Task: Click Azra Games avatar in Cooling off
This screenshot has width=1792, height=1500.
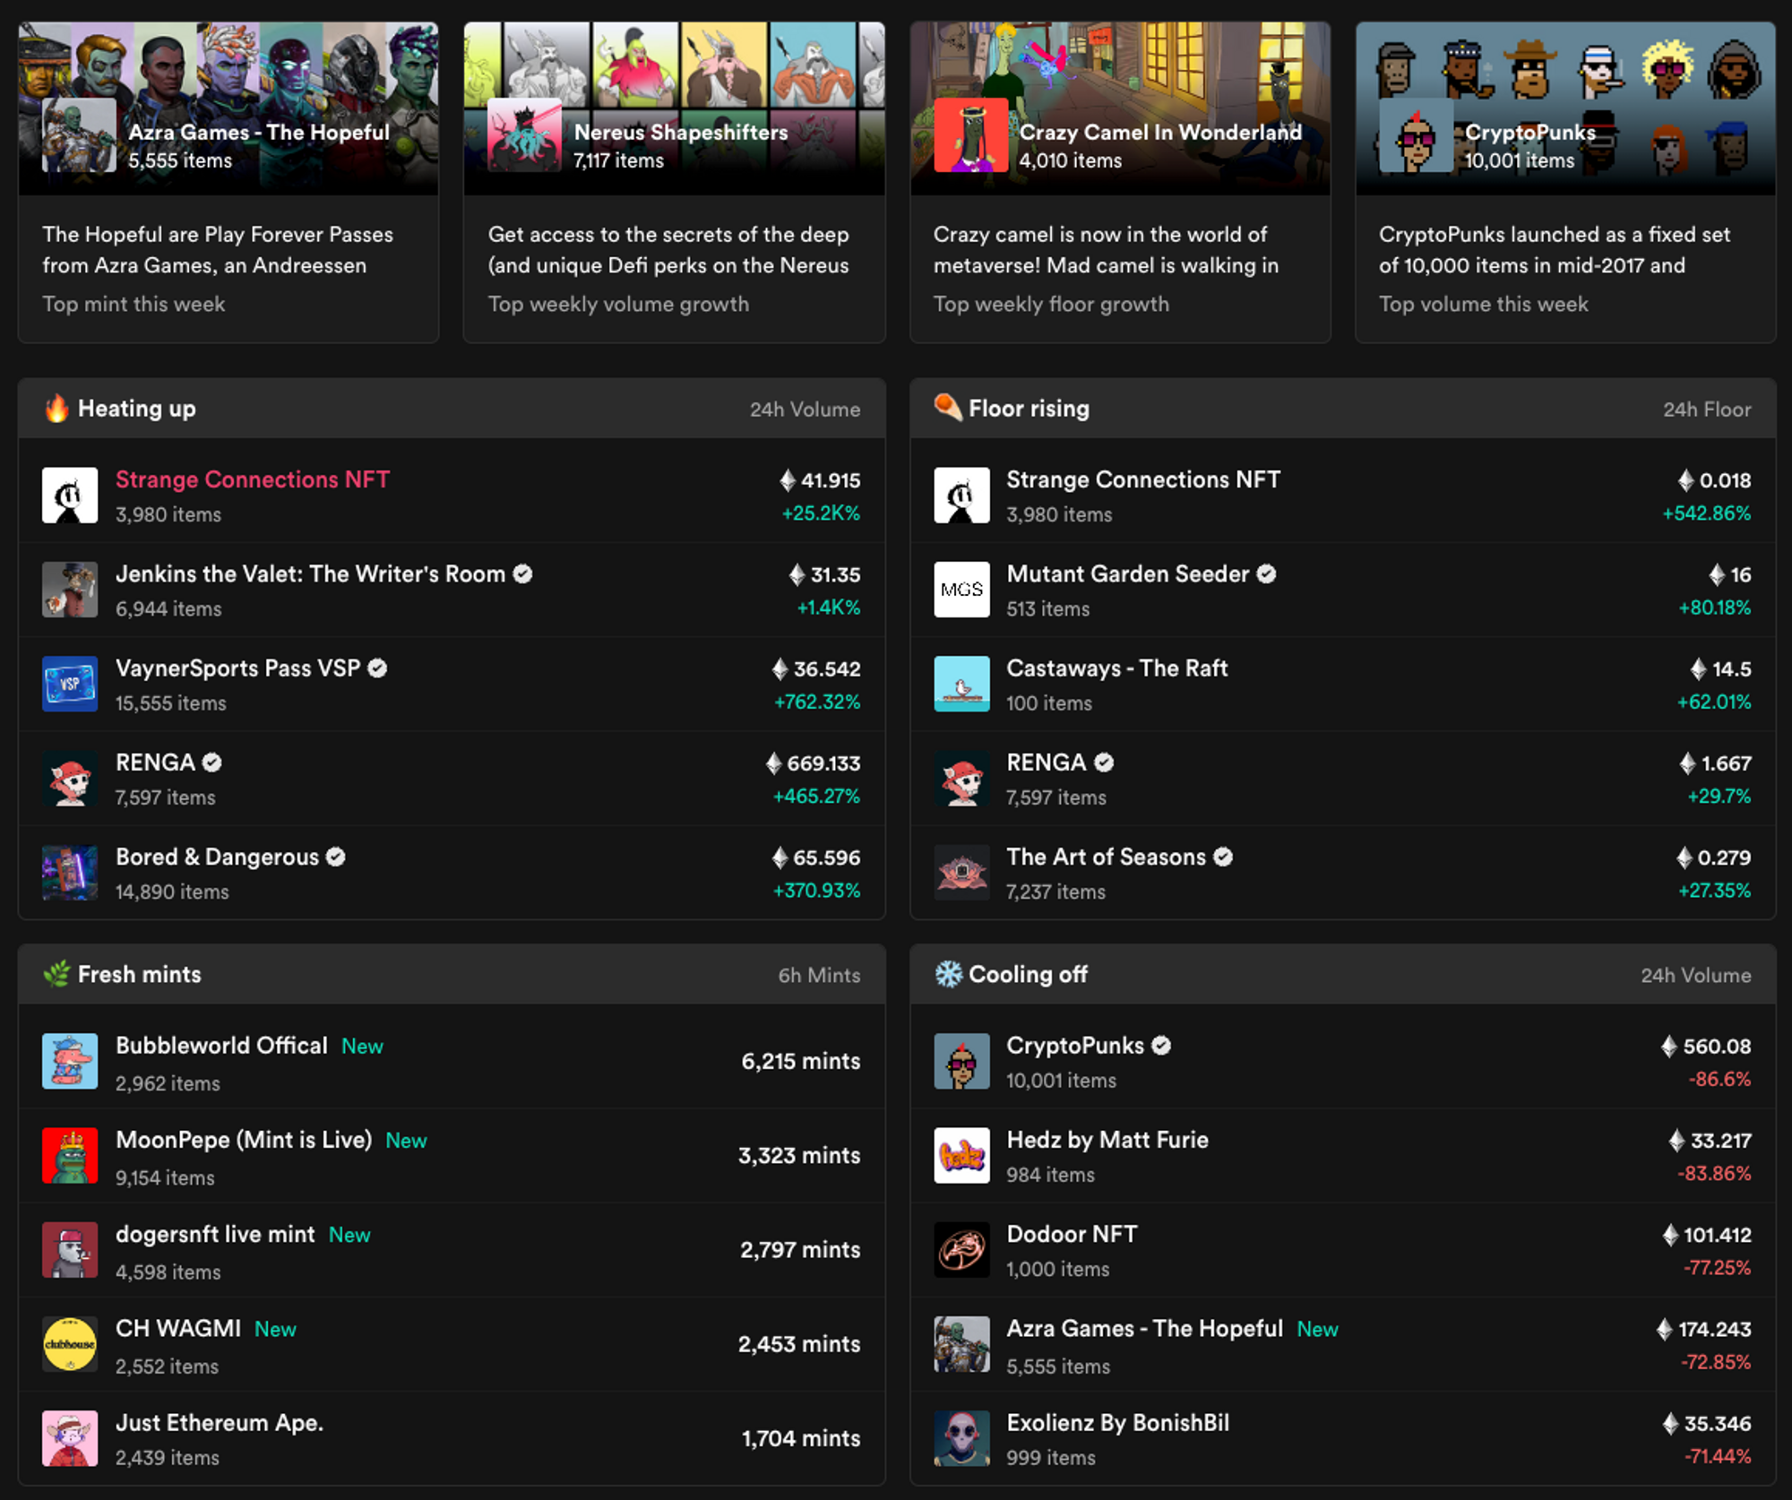Action: click(x=961, y=1344)
